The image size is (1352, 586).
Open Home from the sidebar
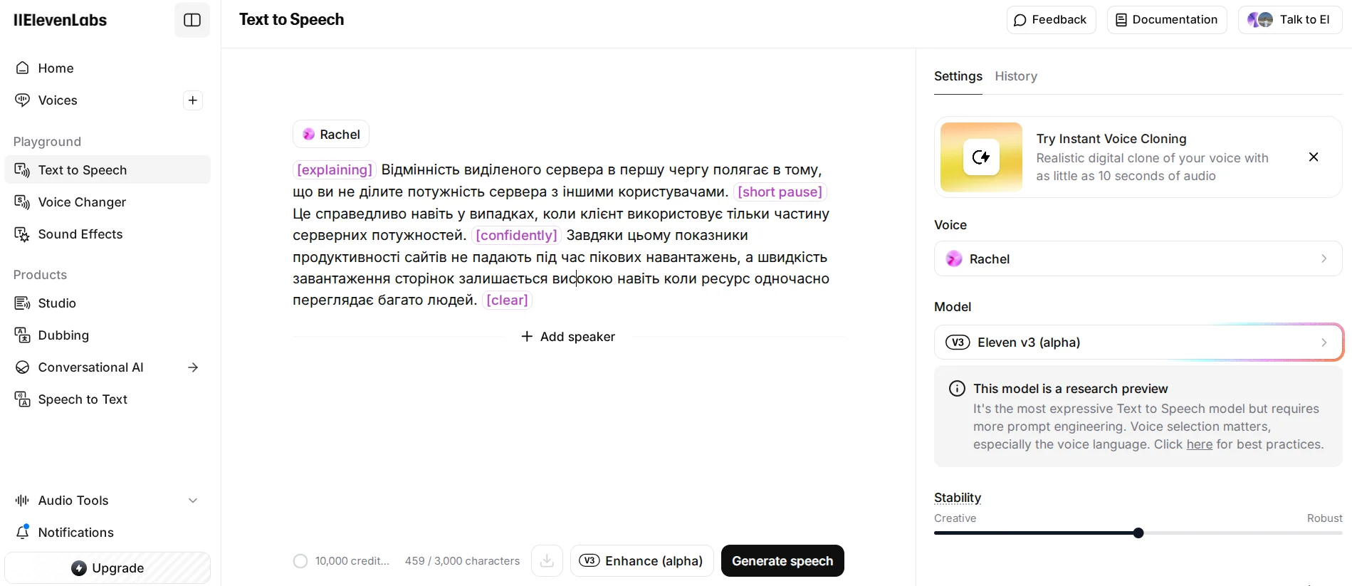[x=108, y=68]
